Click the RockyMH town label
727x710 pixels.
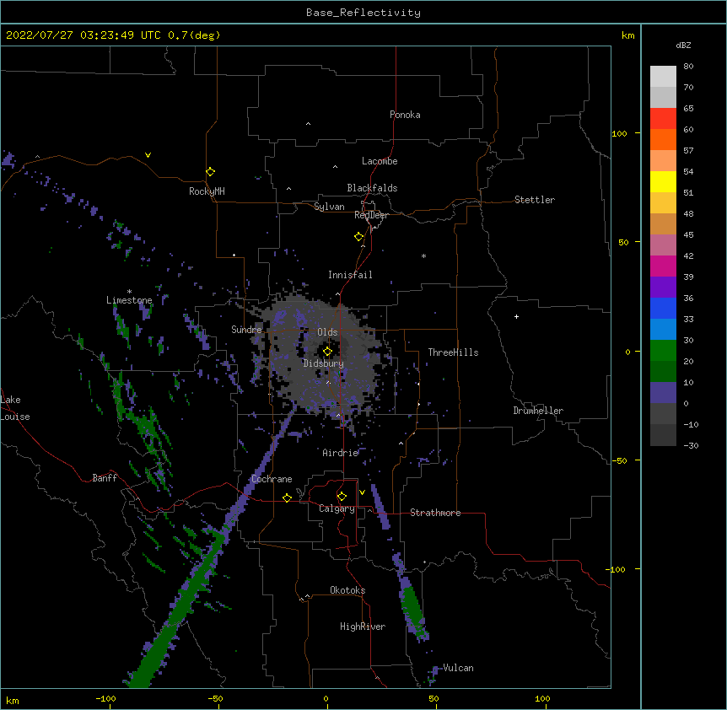pos(207,191)
